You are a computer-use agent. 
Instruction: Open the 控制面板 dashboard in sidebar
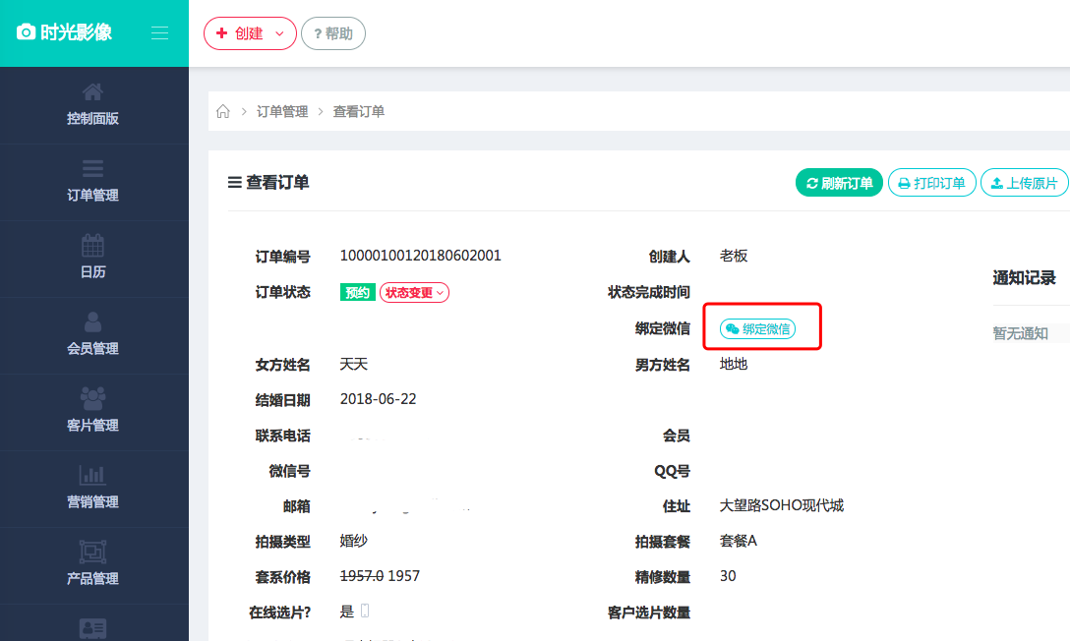tap(93, 105)
